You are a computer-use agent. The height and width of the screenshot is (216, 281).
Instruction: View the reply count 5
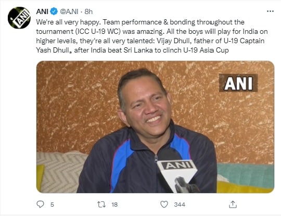(52, 205)
